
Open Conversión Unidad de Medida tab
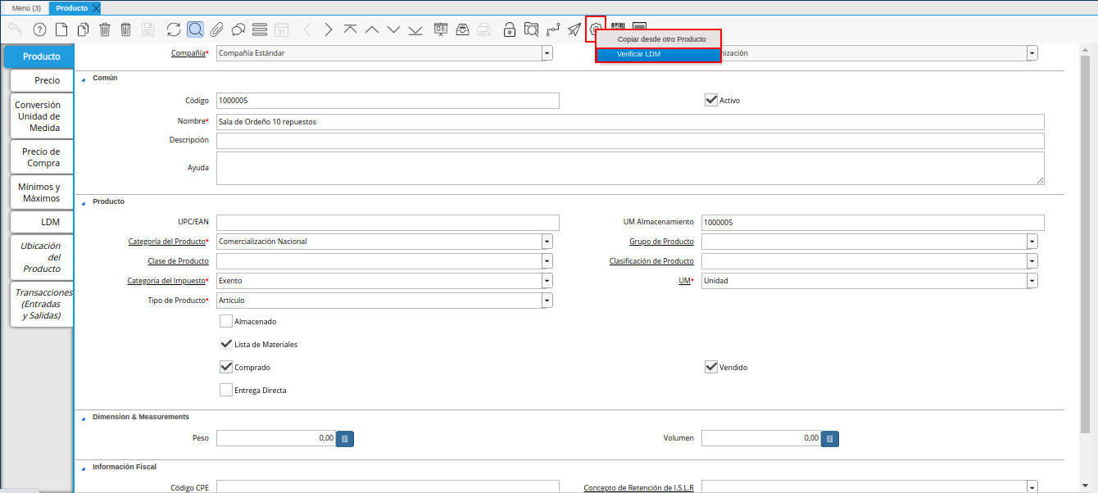point(43,116)
